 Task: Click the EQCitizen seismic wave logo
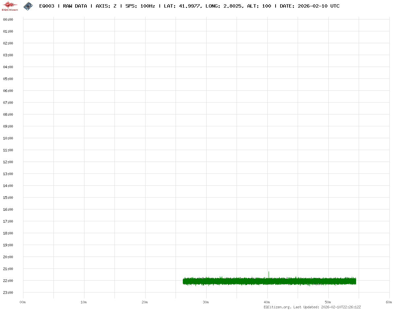point(10,6)
